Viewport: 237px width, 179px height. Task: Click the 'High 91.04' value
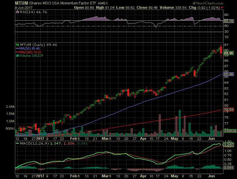[105, 7]
